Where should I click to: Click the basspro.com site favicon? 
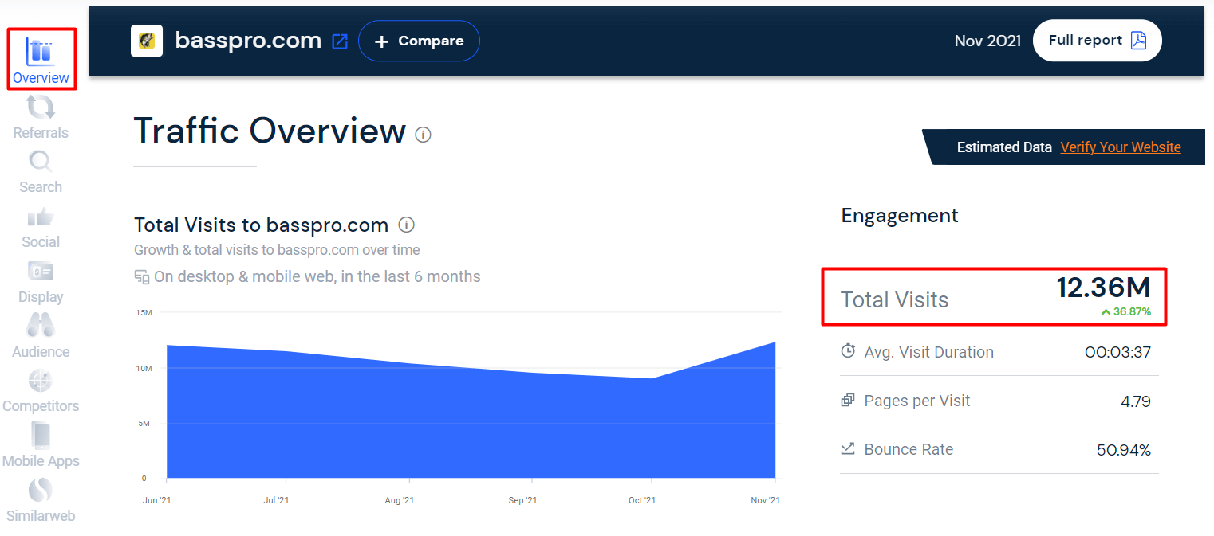coord(147,41)
